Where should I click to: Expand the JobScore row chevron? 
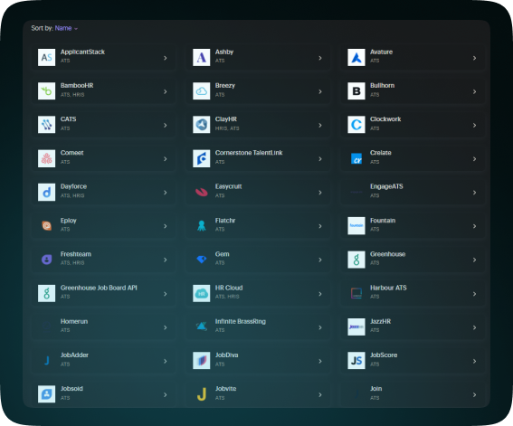pos(474,361)
